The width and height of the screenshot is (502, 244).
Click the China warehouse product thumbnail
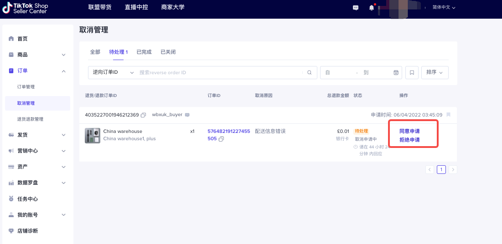[x=93, y=136]
